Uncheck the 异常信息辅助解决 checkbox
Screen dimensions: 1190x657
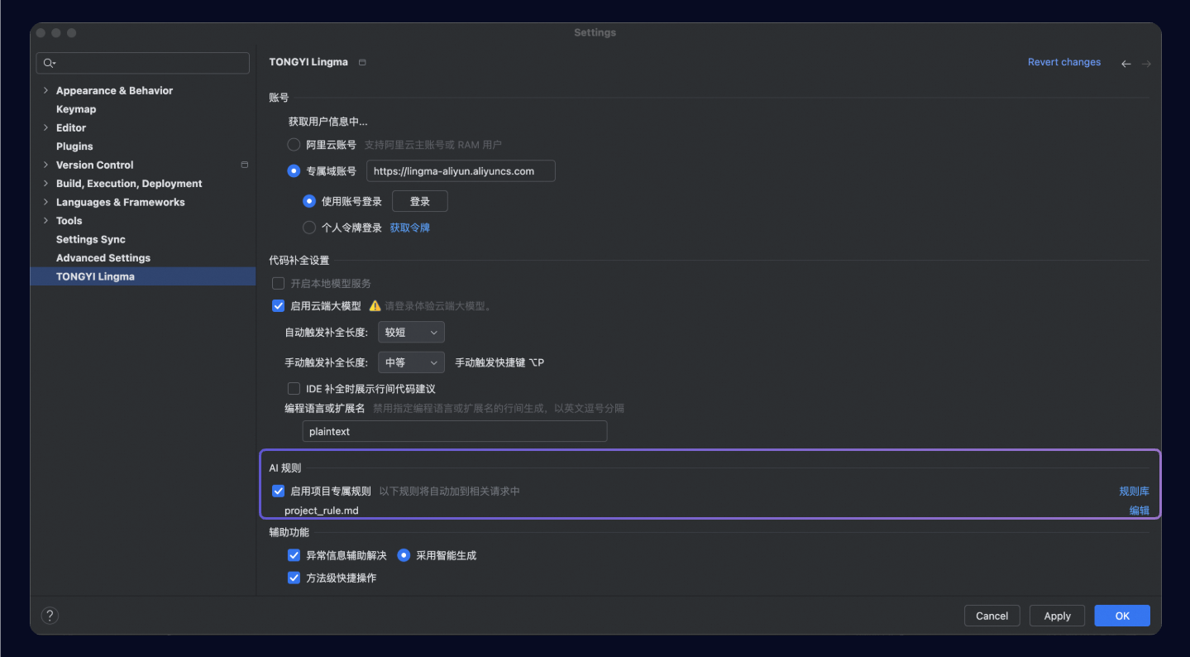click(x=294, y=555)
